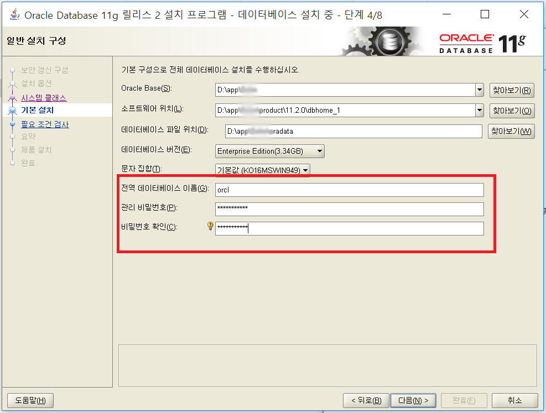The image size is (546, 413).
Task: Click the 완료 step text in sidebar
Action: click(28, 163)
